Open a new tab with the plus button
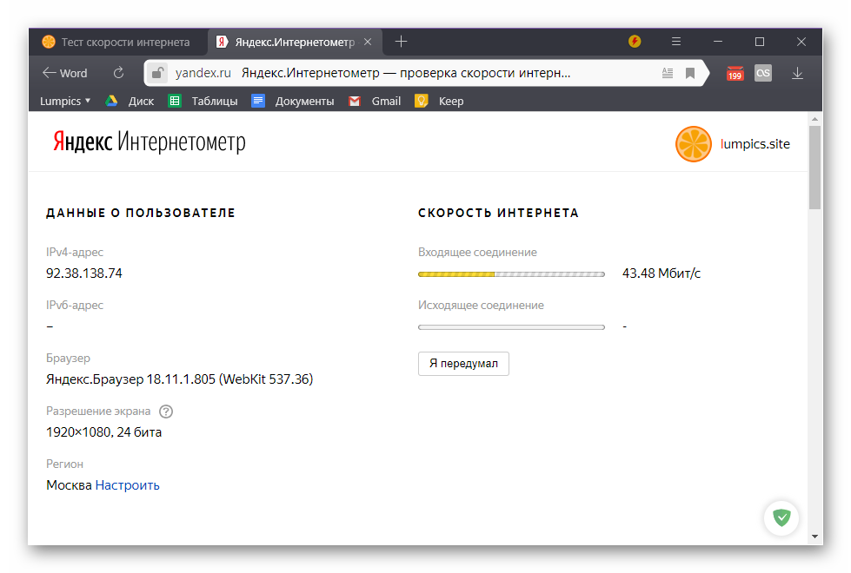The height and width of the screenshot is (573, 851). coord(401,41)
